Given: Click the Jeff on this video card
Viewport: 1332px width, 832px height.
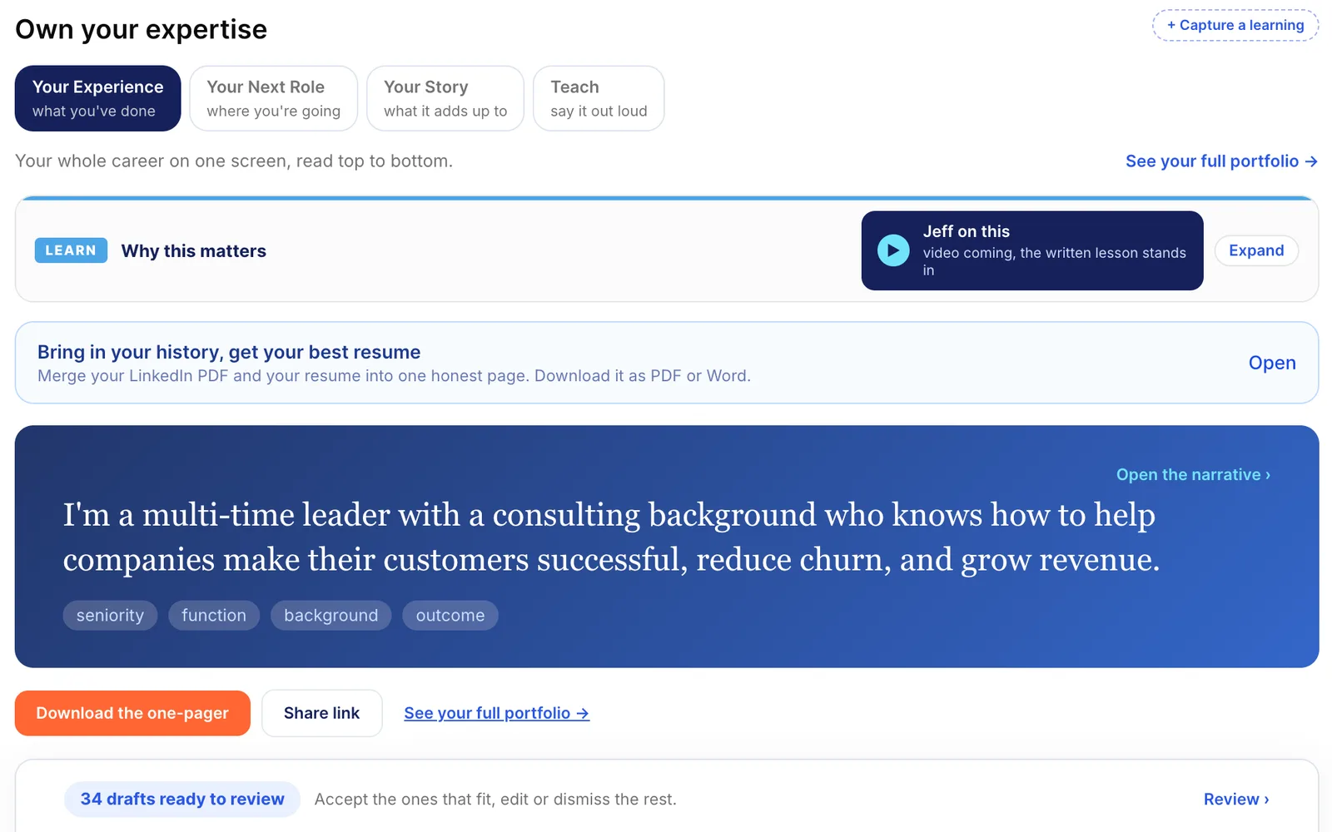Looking at the screenshot, I should [1032, 250].
